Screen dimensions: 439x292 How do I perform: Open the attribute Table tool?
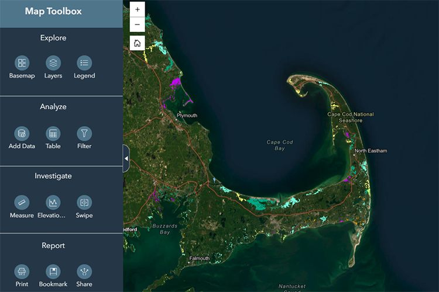coord(53,134)
